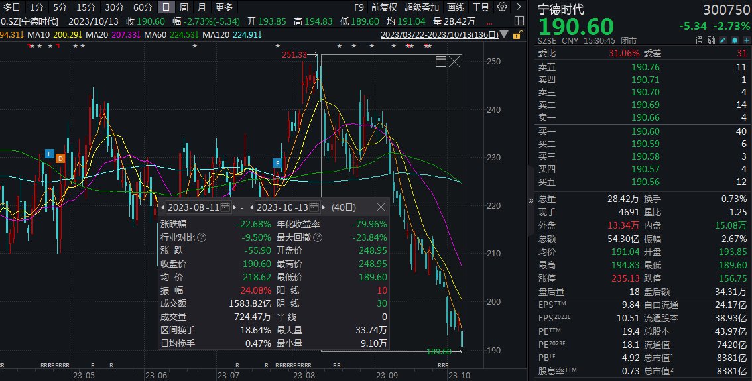Click the date range link 2023/03/22-2023/10/13
The image size is (752, 381).
[x=439, y=34]
